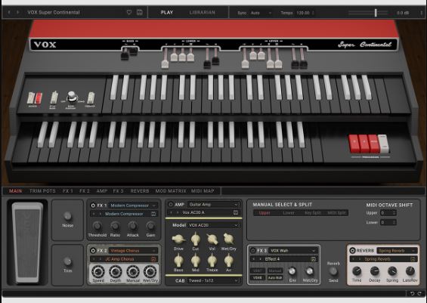Open the FX 1 Modern Compressor type dropdown
The image size is (427, 303).
133,206
